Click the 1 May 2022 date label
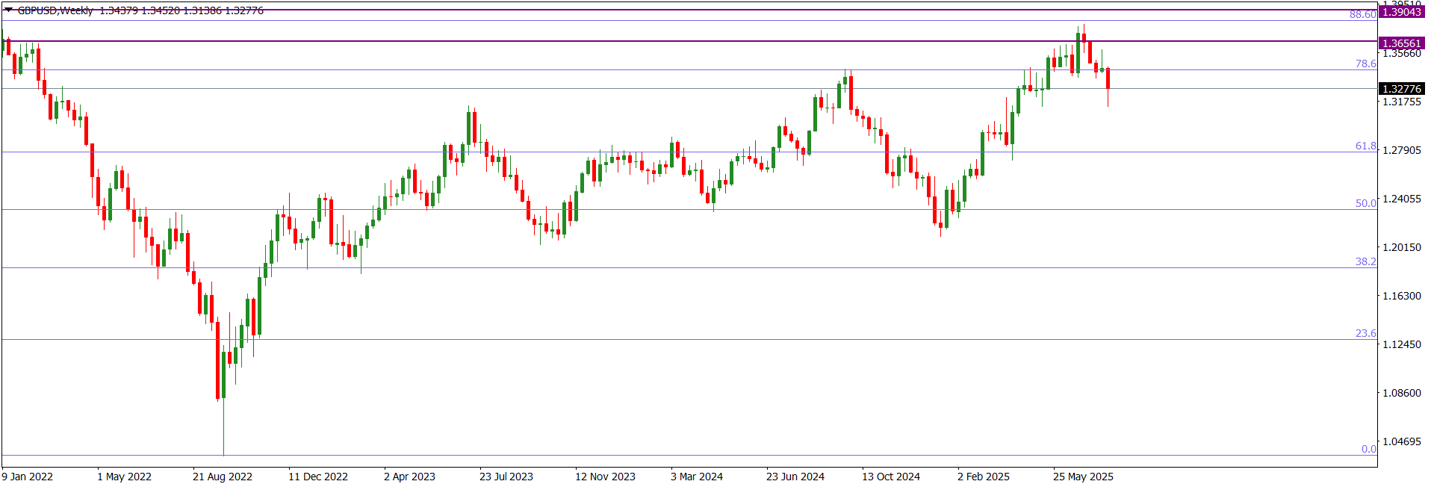 [x=124, y=477]
